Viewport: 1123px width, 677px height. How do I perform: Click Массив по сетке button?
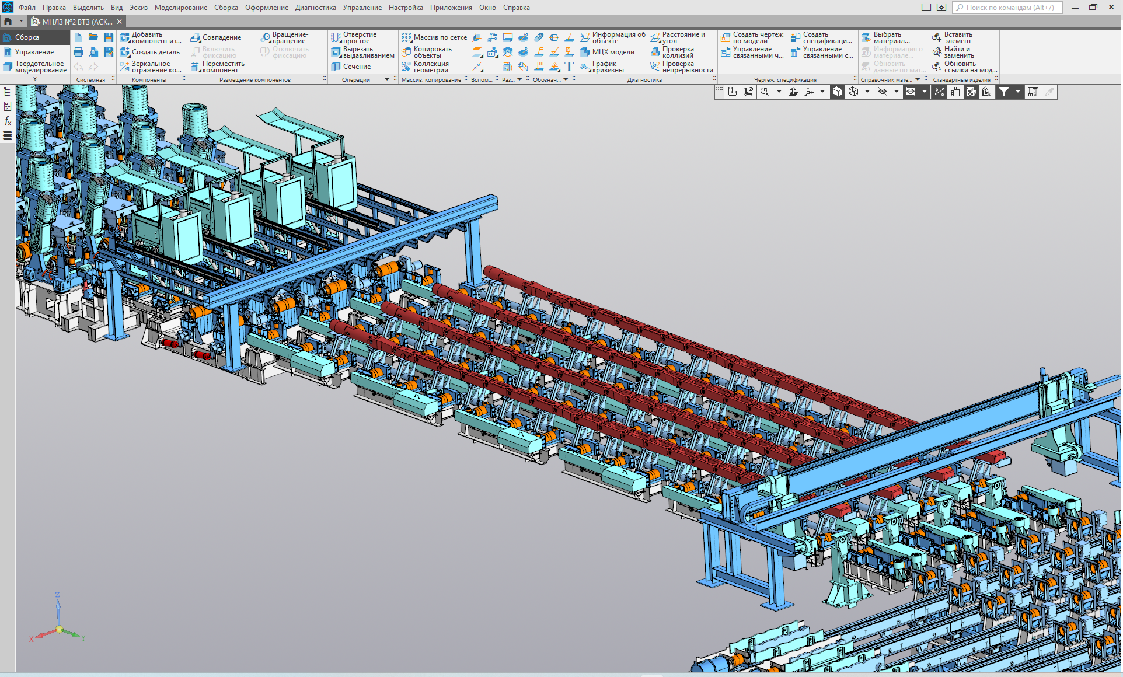click(x=440, y=37)
